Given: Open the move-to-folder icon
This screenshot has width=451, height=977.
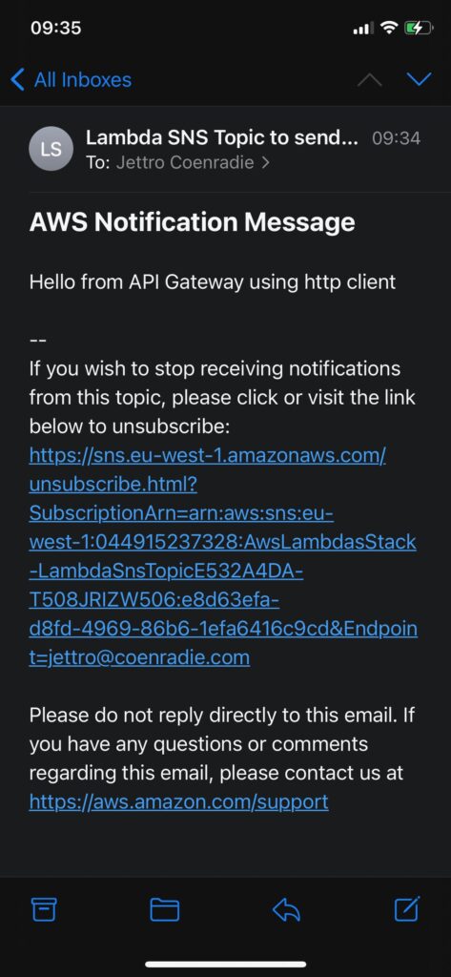Looking at the screenshot, I should tap(164, 910).
